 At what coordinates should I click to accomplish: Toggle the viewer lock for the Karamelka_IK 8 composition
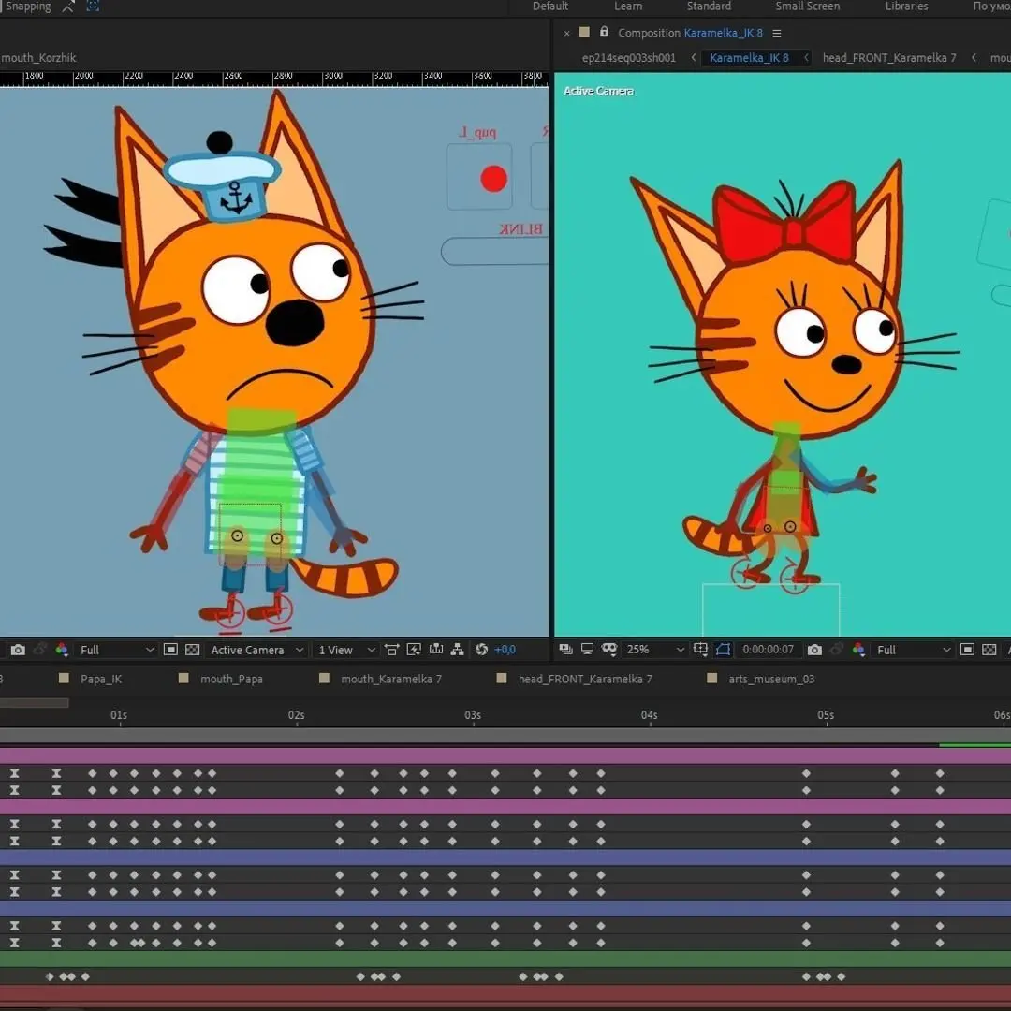(604, 33)
